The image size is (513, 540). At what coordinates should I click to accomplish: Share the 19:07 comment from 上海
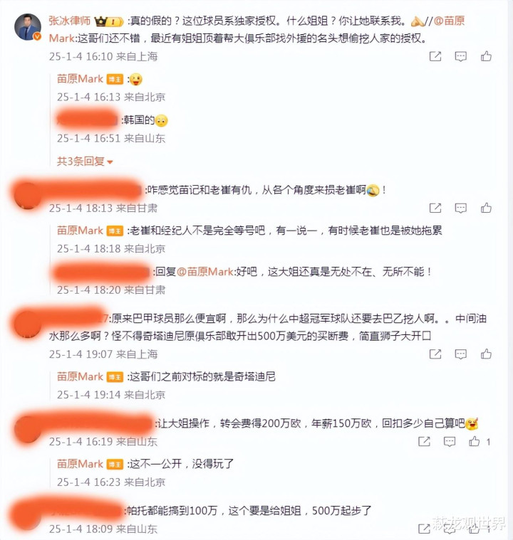pyautogui.click(x=435, y=354)
